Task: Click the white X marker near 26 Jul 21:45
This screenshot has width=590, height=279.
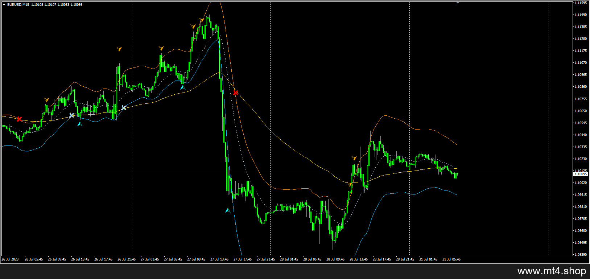Action: (x=124, y=108)
